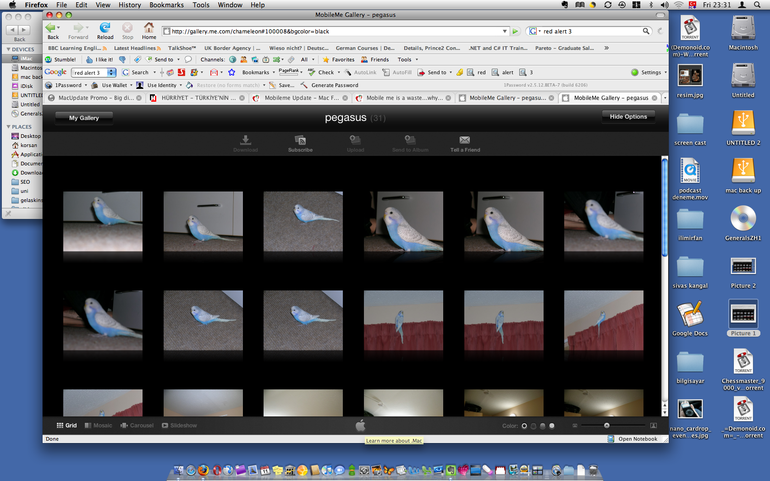Click Latest Headlines bookmark feed
The width and height of the screenshot is (770, 481).
pos(137,48)
